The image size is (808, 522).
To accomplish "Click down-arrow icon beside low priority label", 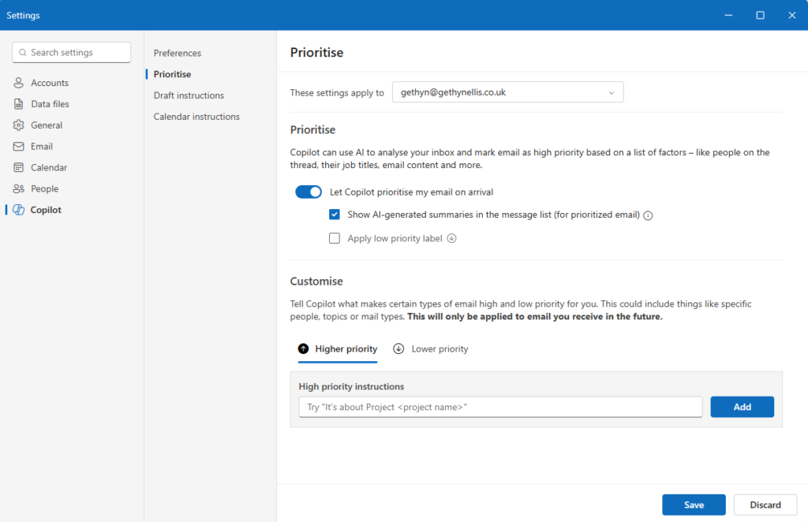I will pos(451,238).
